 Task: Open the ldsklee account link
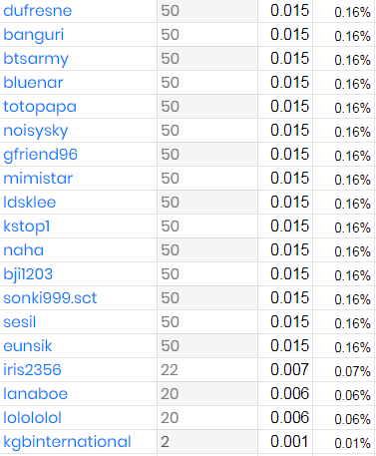30,203
